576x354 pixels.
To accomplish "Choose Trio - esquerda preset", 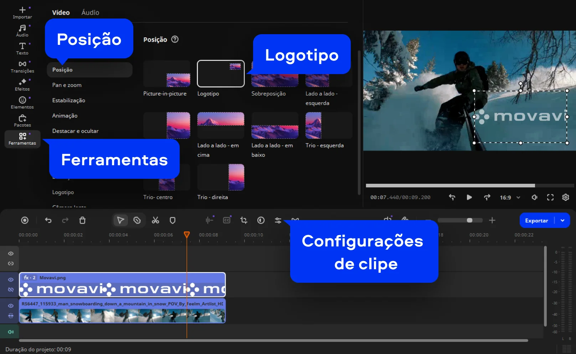I will 329,125.
